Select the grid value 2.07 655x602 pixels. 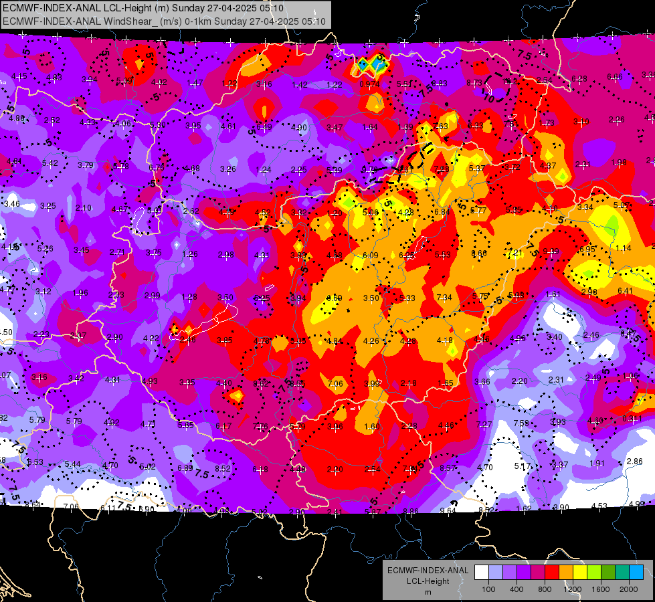click(78, 336)
